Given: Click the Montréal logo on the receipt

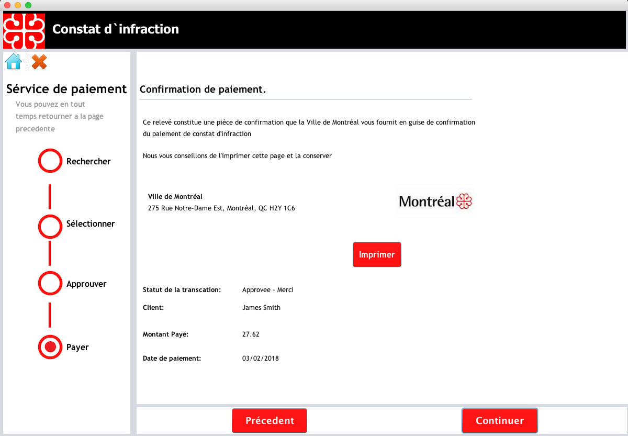Looking at the screenshot, I should point(435,202).
